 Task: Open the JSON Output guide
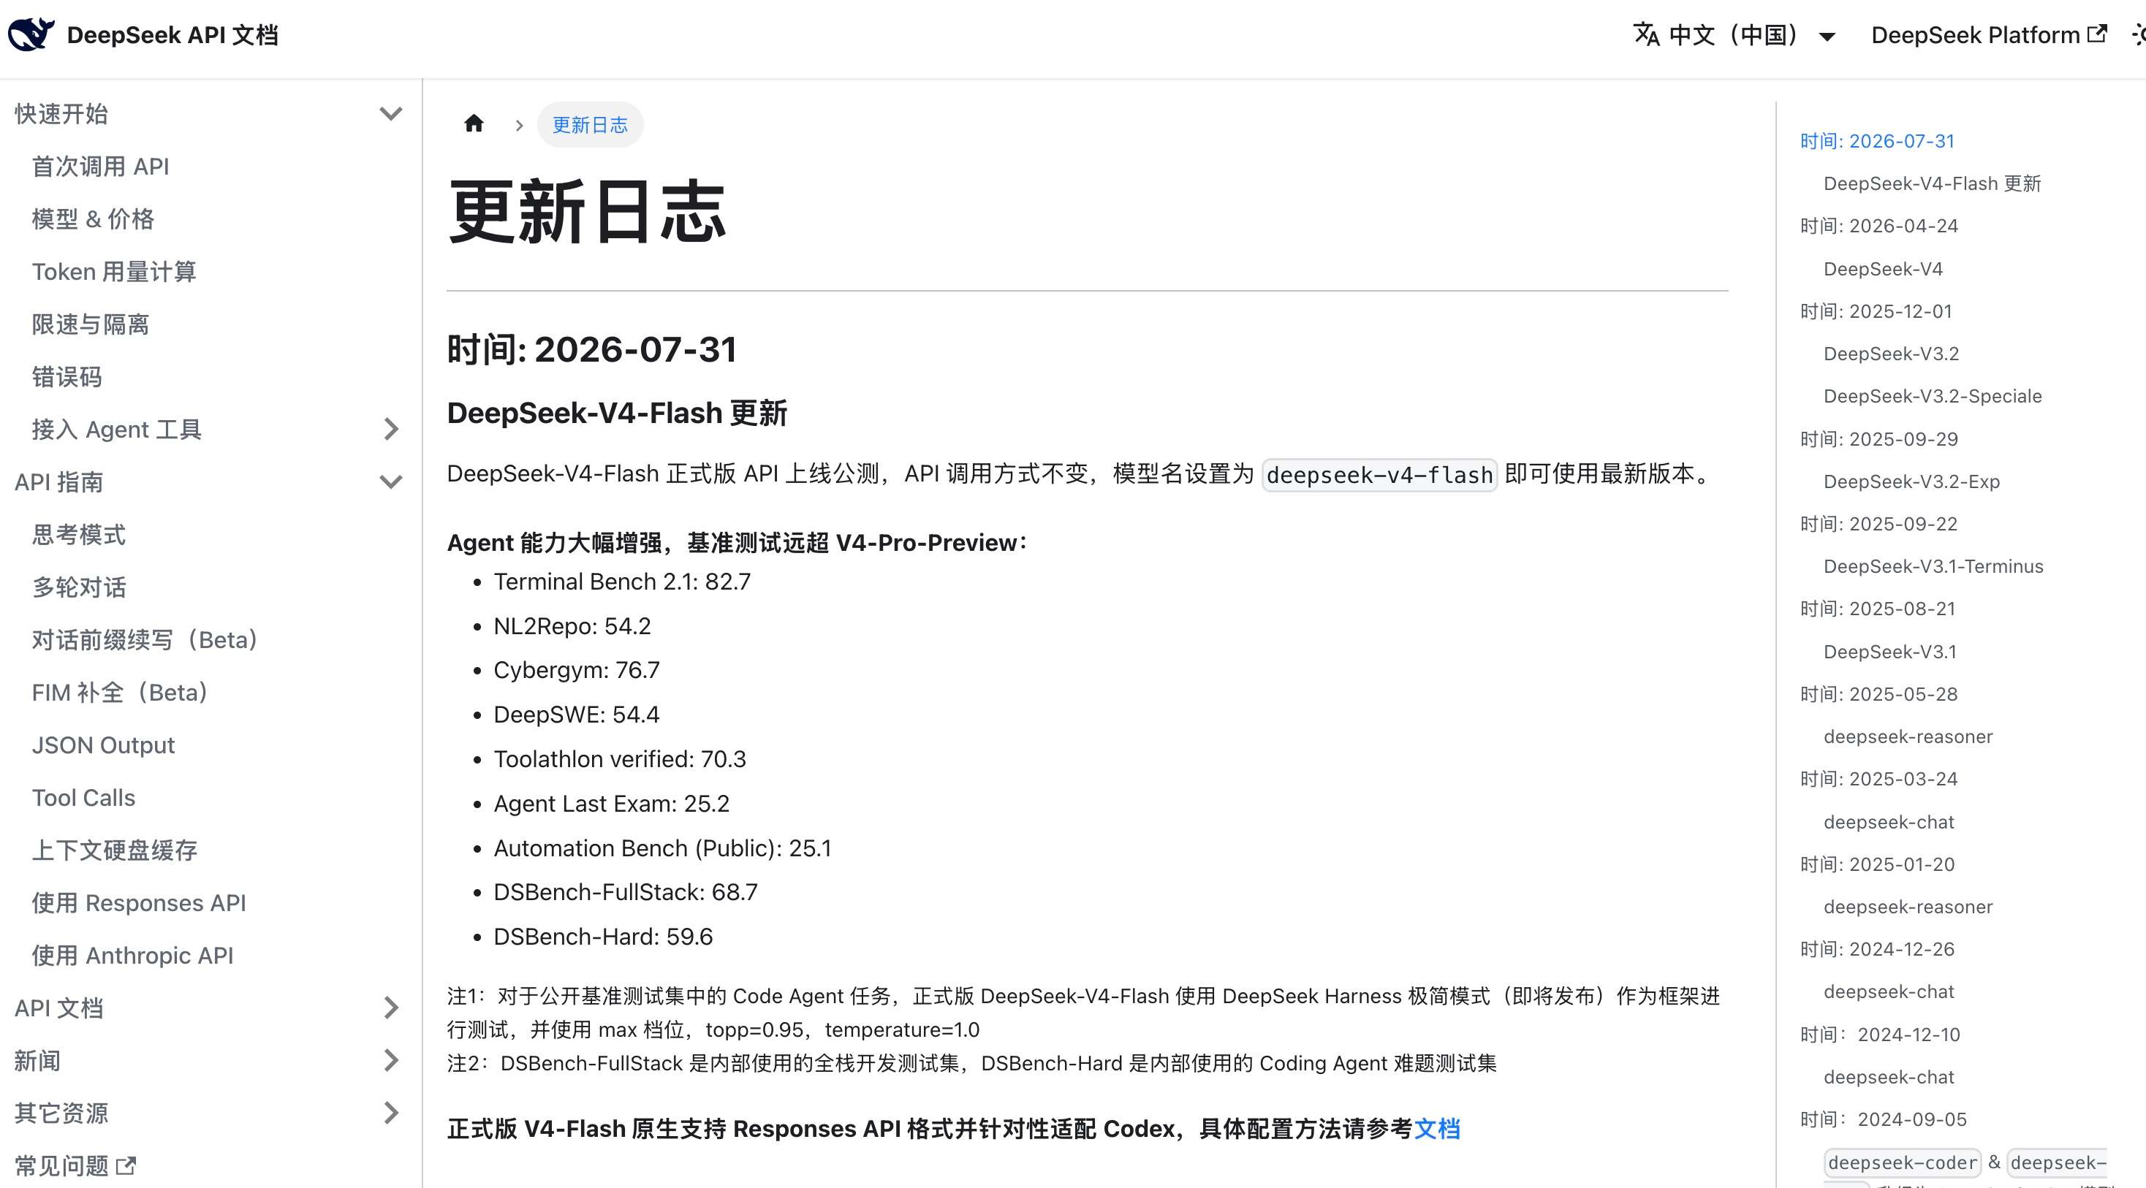click(x=103, y=745)
